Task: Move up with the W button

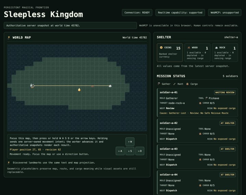Action: pyautogui.click(x=130, y=142)
